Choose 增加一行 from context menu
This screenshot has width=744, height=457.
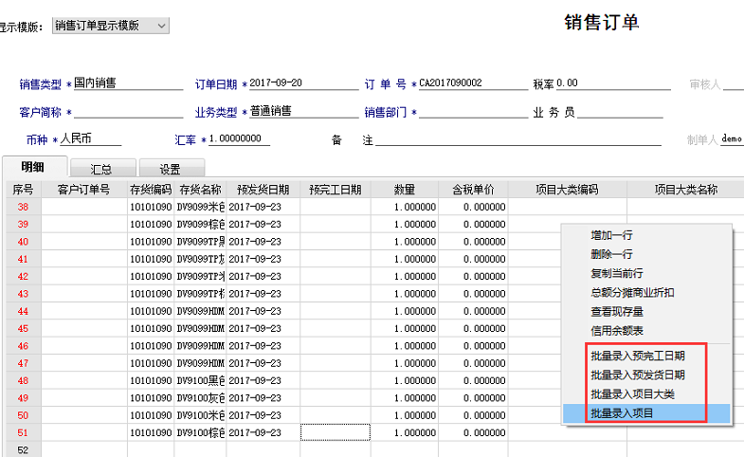tap(611, 234)
